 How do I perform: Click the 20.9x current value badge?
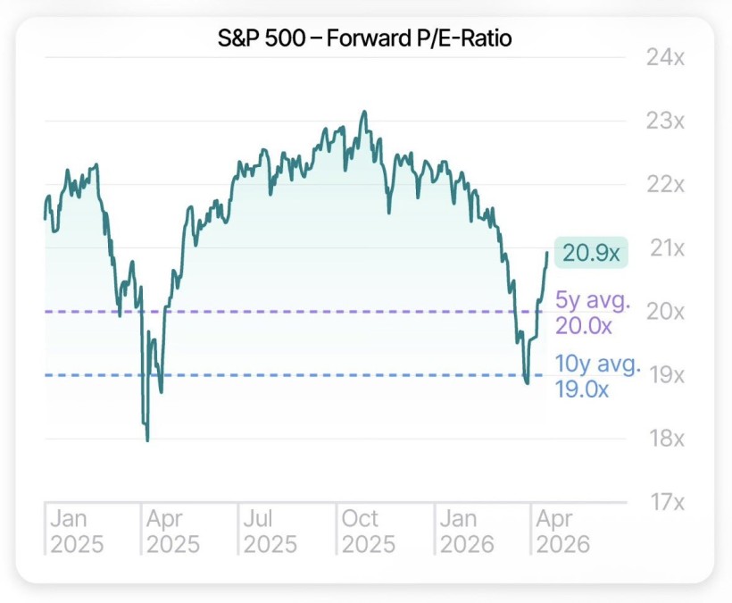[x=591, y=254]
